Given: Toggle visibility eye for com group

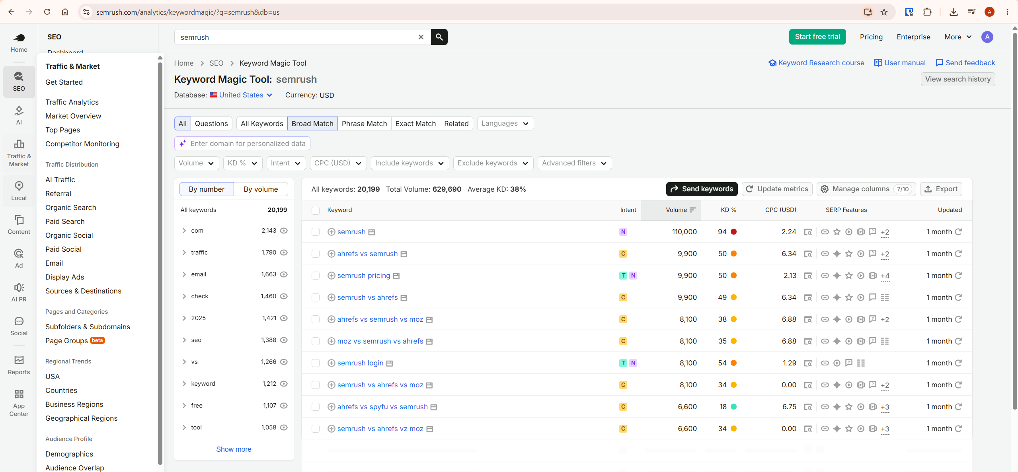Looking at the screenshot, I should point(284,231).
